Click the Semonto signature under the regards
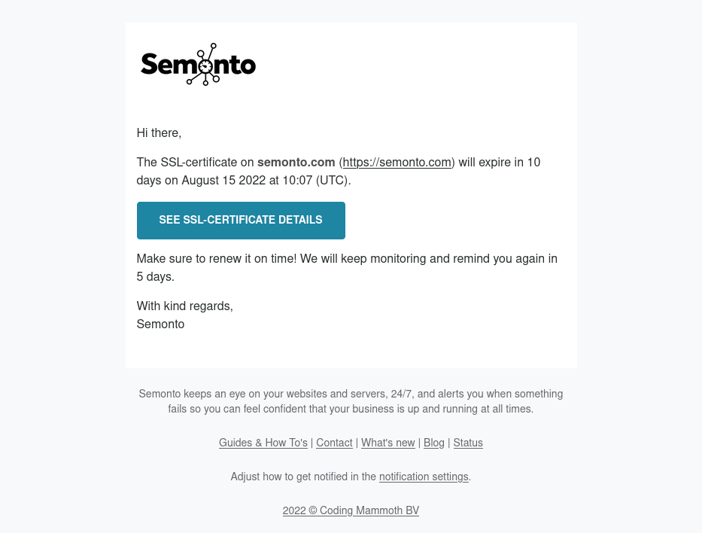 point(160,324)
